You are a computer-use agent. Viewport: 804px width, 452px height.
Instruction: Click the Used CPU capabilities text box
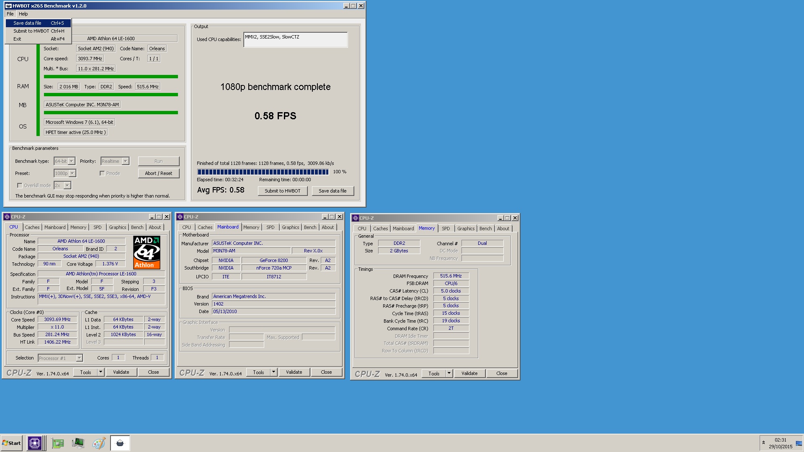point(296,40)
